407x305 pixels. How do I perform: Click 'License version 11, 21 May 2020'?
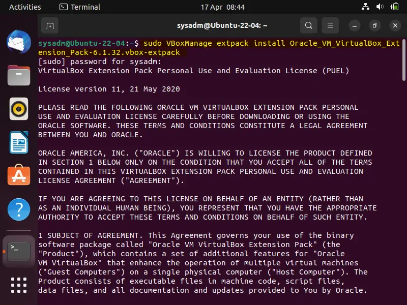pyautogui.click(x=109, y=89)
